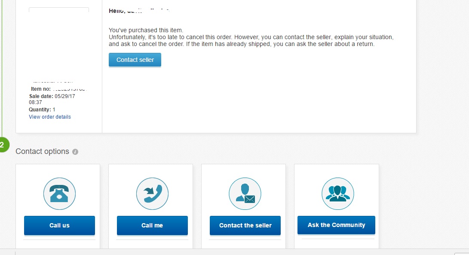Click the Quantity value 1
The width and height of the screenshot is (469, 255).
point(54,110)
